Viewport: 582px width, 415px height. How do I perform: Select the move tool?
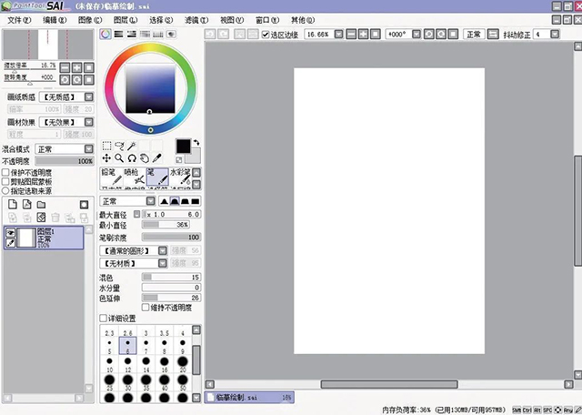[x=106, y=158]
